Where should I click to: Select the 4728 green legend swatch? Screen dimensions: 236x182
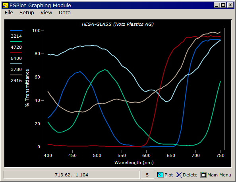[16, 42]
